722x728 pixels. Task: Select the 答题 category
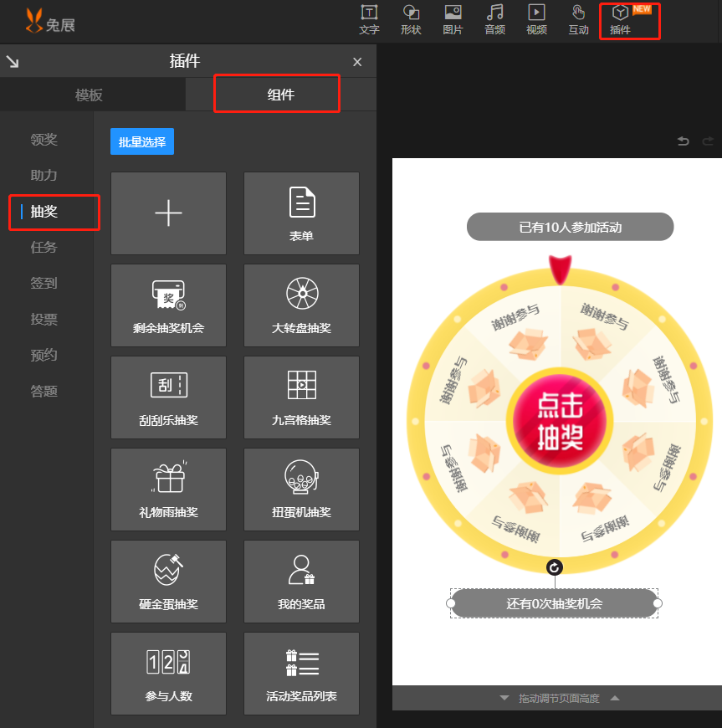coord(44,391)
